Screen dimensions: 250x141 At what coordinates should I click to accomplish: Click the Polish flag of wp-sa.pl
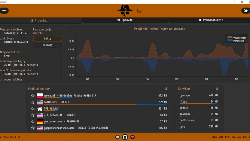tap(40, 96)
